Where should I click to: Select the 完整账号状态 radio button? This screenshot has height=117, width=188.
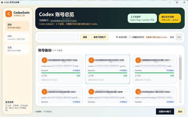point(130,37)
